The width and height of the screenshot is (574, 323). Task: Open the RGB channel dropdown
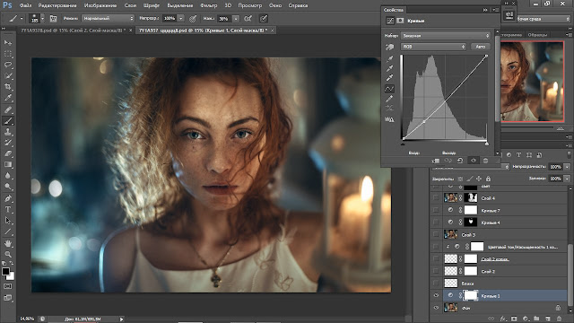pos(433,47)
